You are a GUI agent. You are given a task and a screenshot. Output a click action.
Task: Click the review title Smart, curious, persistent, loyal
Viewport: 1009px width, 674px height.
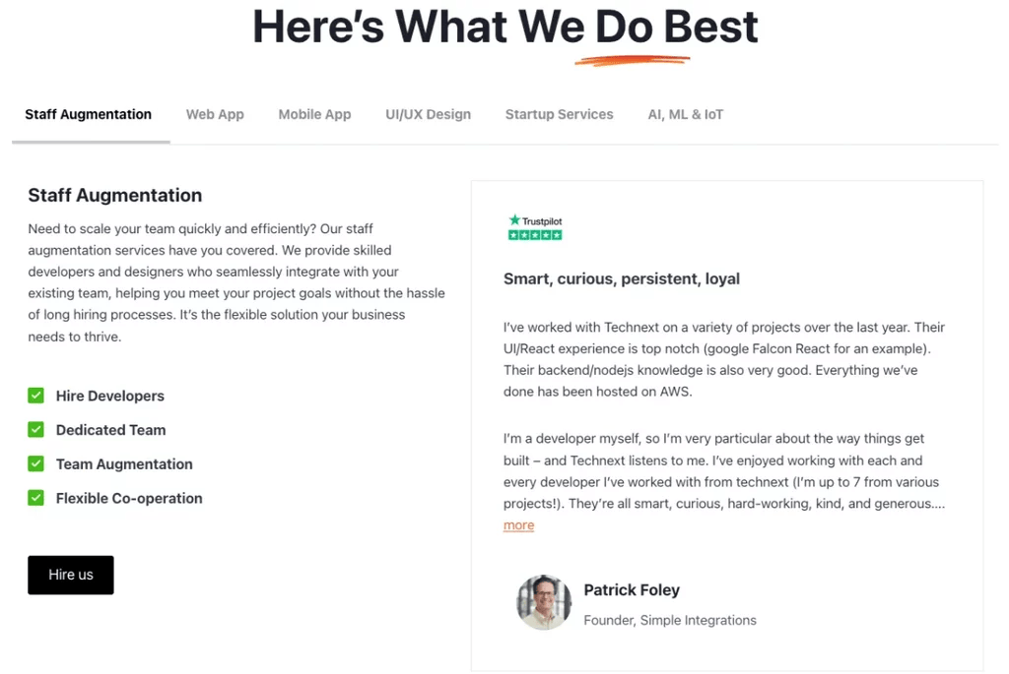[x=621, y=278]
